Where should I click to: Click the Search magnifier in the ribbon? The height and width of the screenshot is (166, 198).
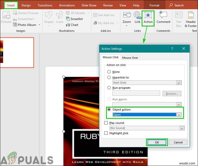171,5
